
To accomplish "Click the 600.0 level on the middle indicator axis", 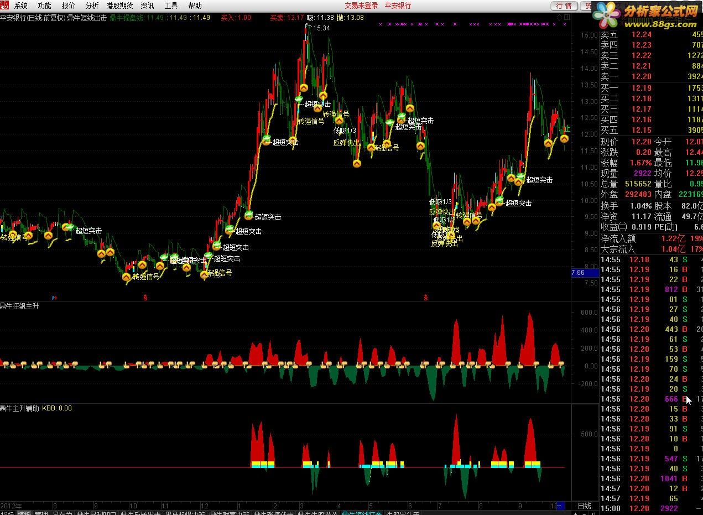I will [589, 313].
